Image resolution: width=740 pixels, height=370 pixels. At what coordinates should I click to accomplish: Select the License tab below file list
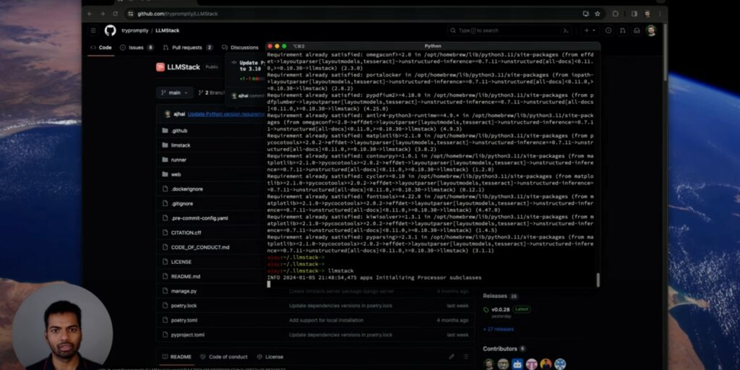[270, 357]
